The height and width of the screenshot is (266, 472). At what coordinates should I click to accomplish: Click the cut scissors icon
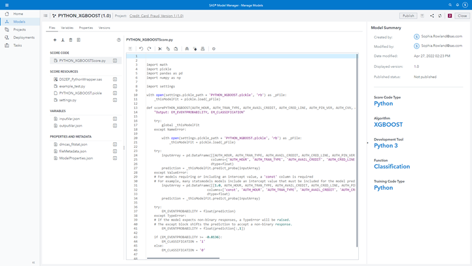point(160,48)
